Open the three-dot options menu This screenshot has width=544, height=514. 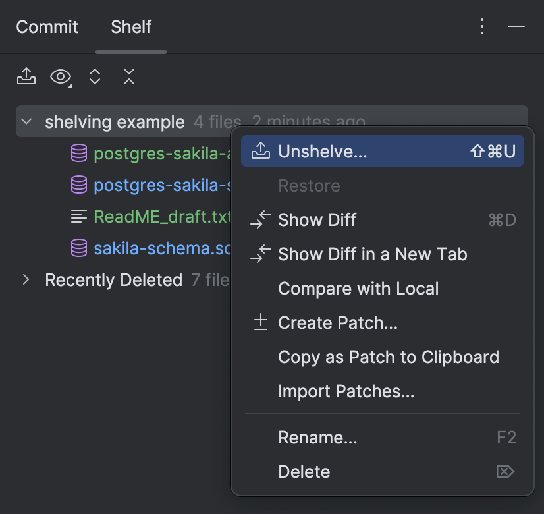(x=482, y=26)
